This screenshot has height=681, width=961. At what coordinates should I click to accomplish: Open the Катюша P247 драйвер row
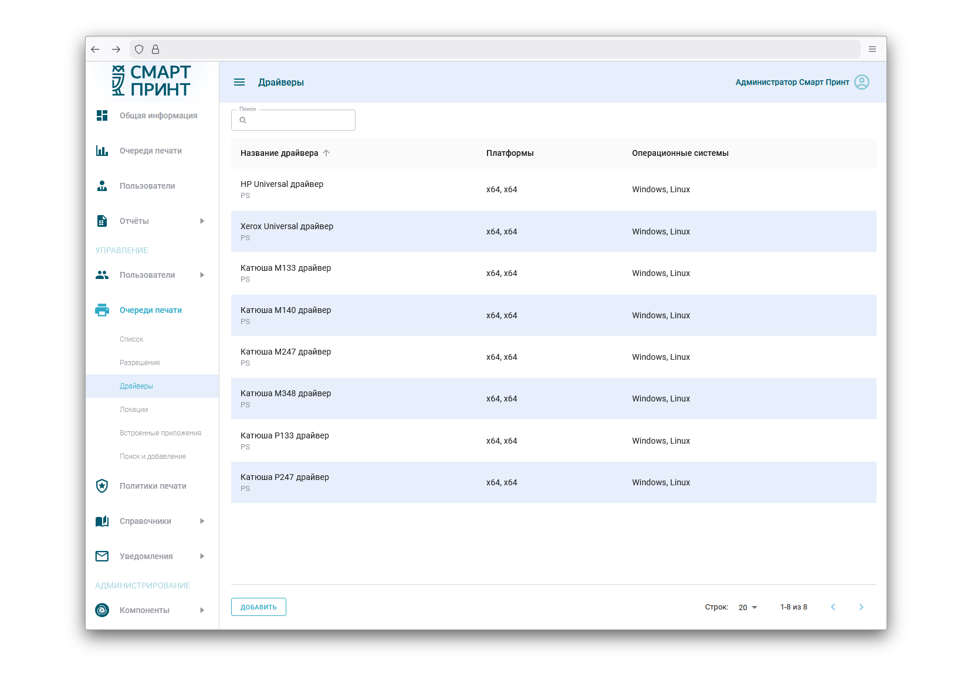pos(554,482)
